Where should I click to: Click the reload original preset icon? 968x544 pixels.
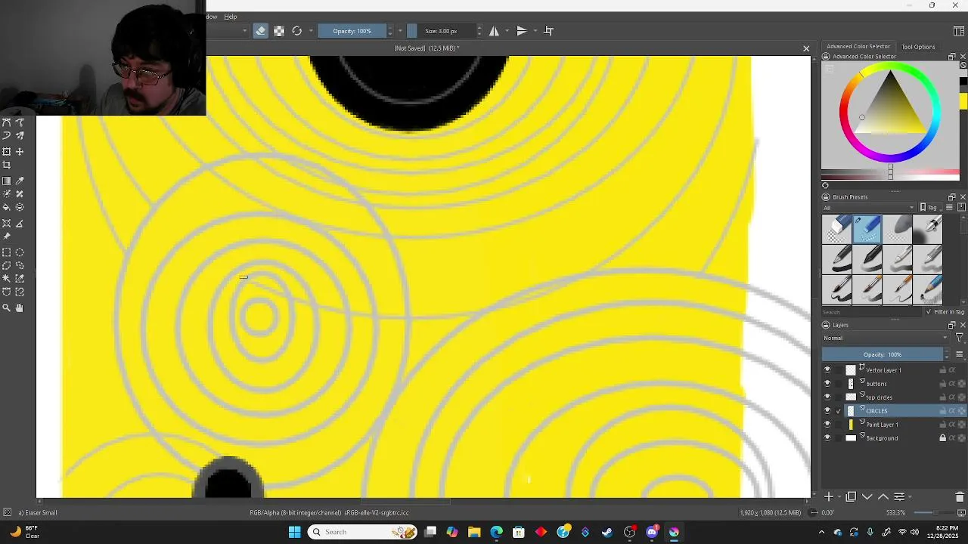(x=297, y=31)
